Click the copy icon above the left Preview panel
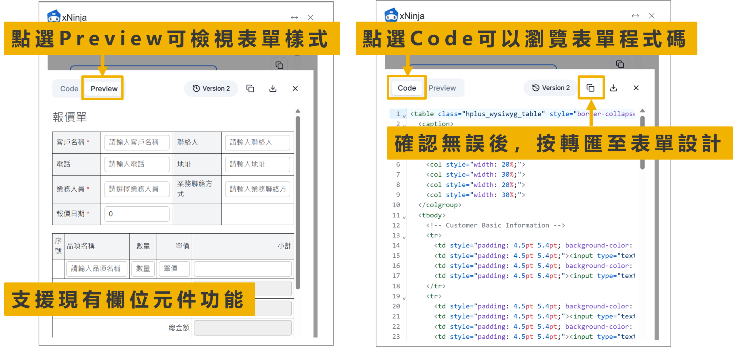Image resolution: width=737 pixels, height=347 pixels. [x=279, y=65]
